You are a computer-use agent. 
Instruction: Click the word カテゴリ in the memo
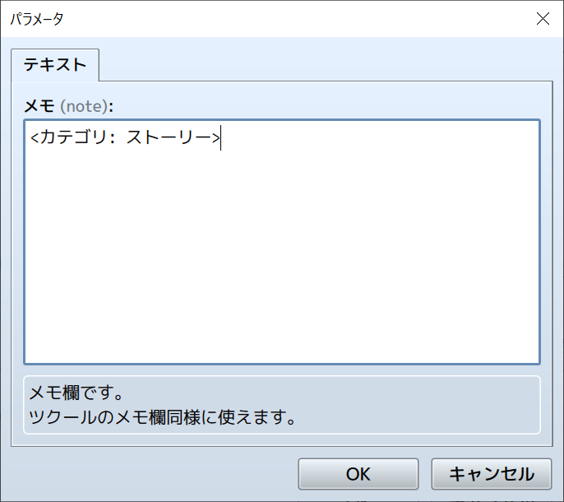(75, 137)
